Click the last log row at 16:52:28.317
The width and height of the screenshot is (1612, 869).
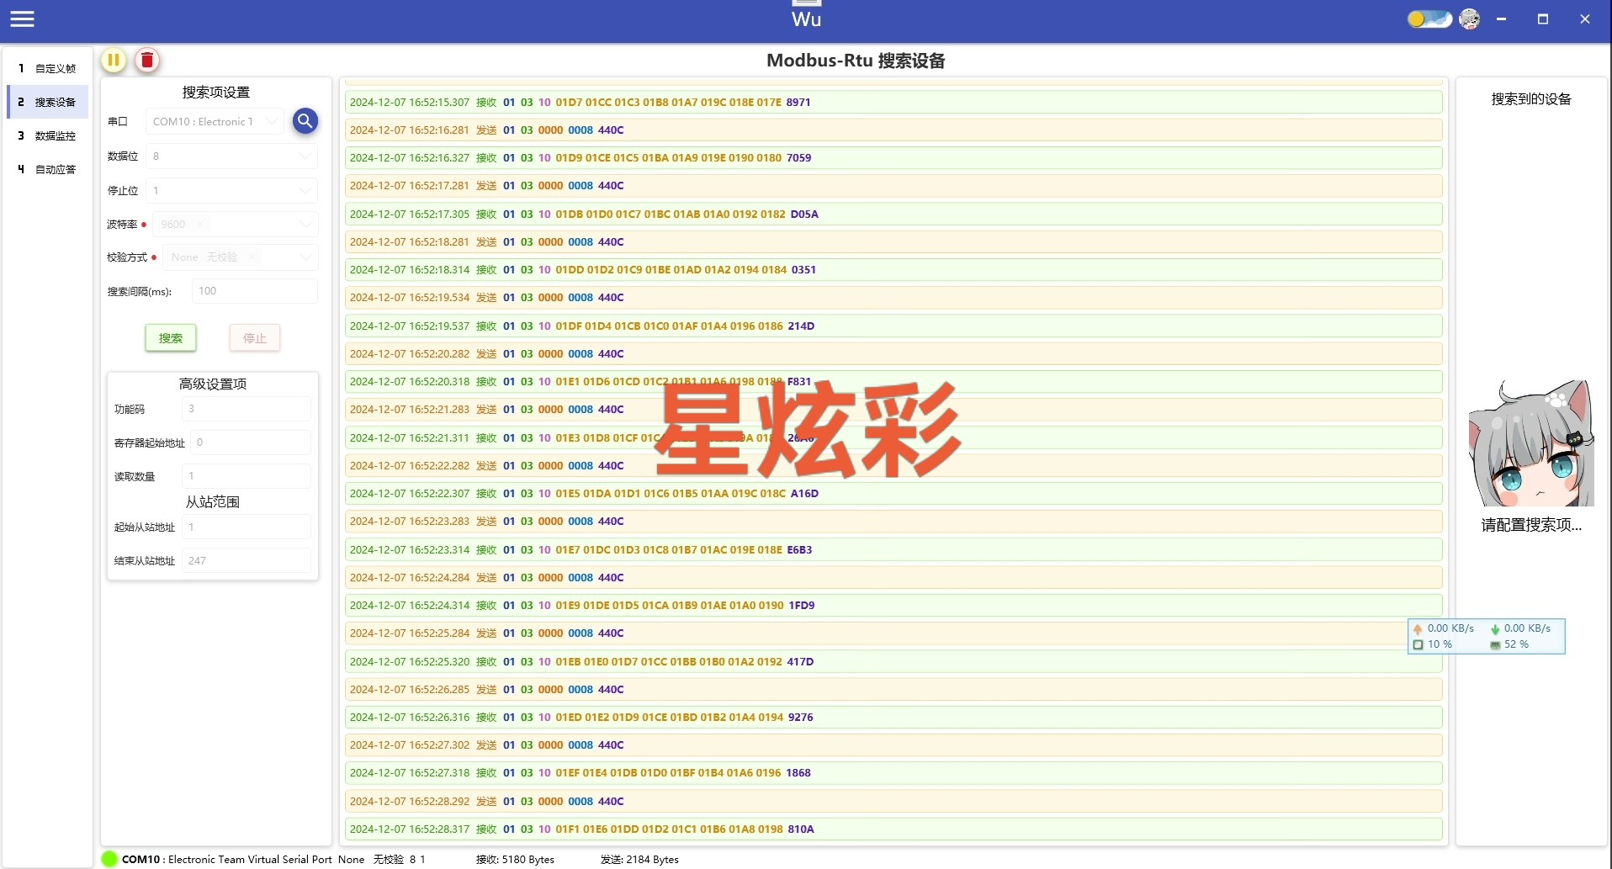tap(893, 829)
